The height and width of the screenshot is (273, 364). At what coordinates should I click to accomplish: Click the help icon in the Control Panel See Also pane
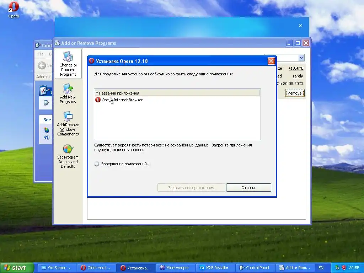[x=47, y=138]
